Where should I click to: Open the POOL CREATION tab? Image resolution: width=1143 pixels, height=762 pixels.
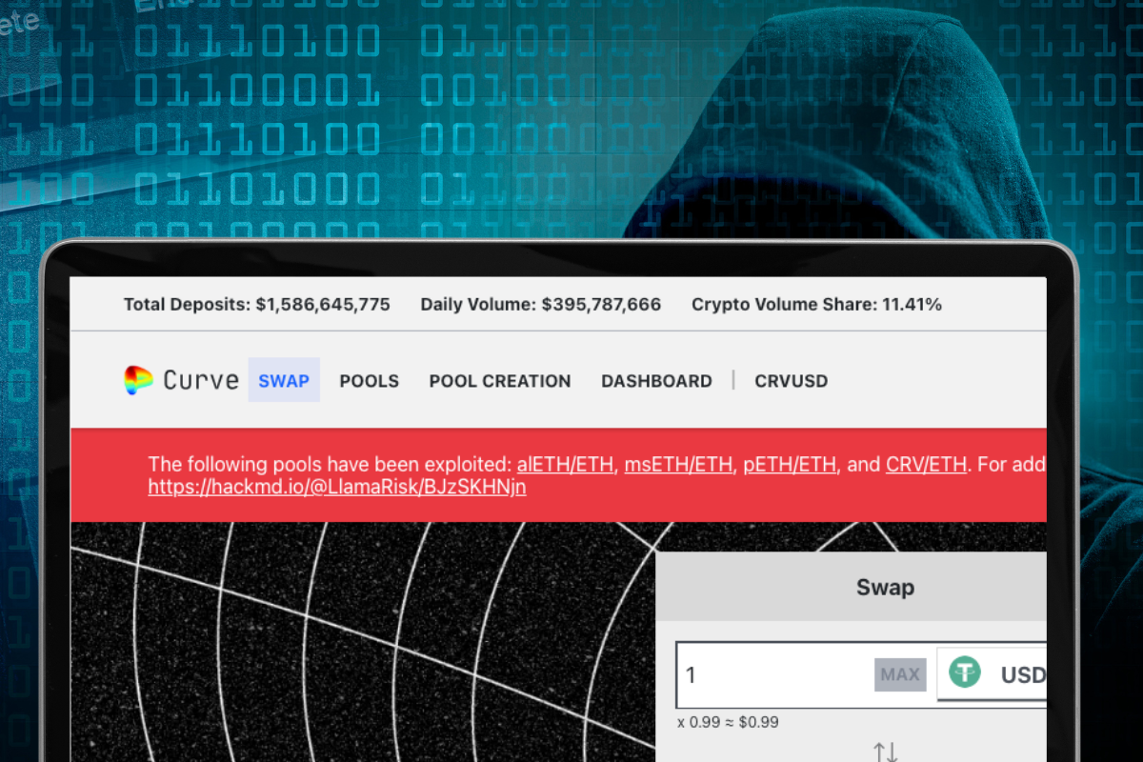pos(499,380)
